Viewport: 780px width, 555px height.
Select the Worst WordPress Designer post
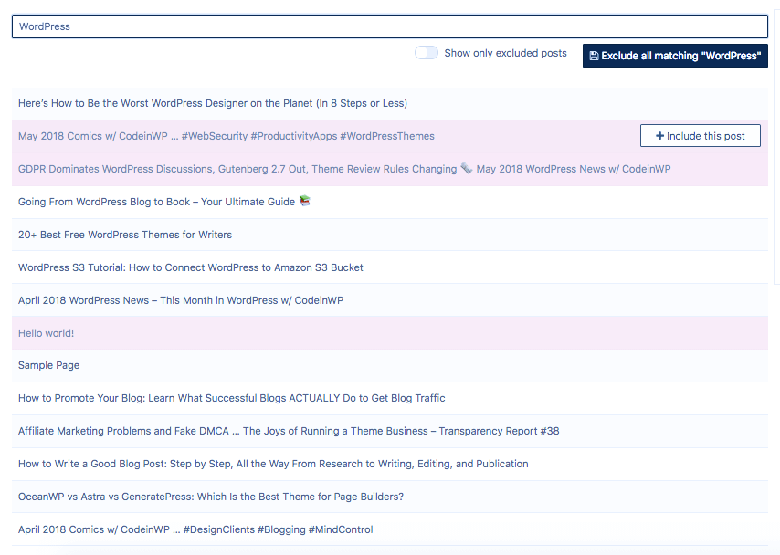(213, 103)
